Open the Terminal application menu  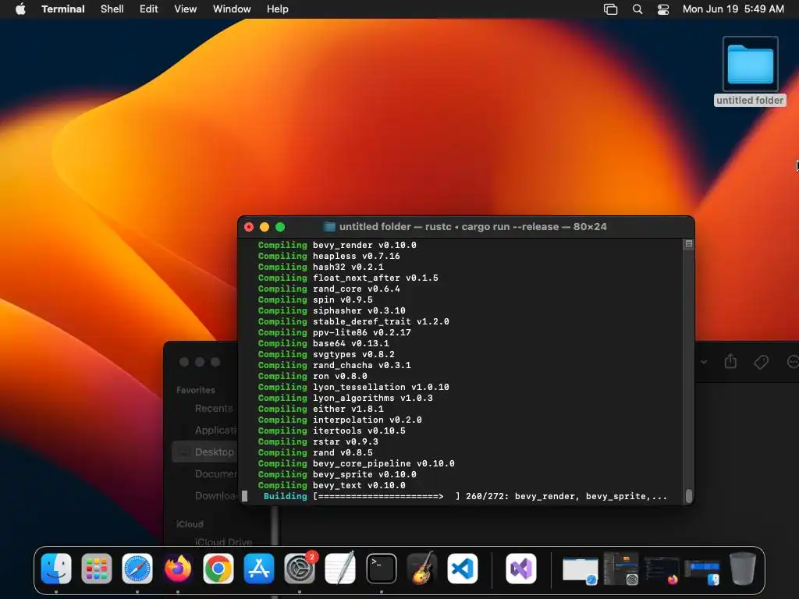pos(63,9)
